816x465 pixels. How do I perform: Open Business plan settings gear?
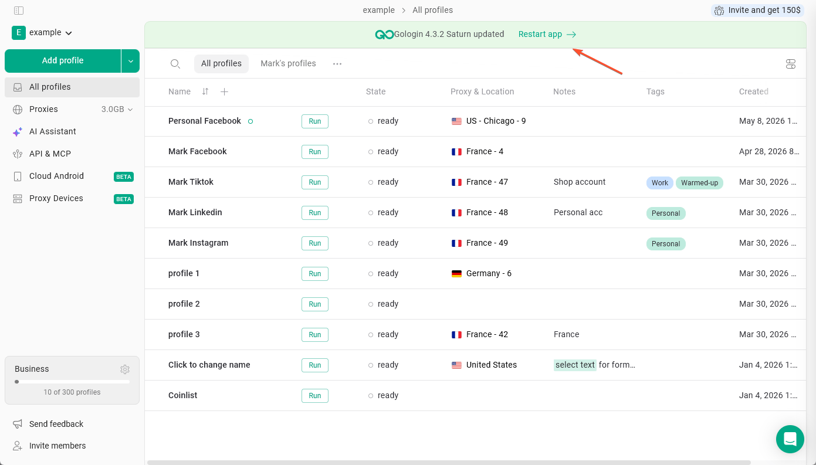[125, 369]
